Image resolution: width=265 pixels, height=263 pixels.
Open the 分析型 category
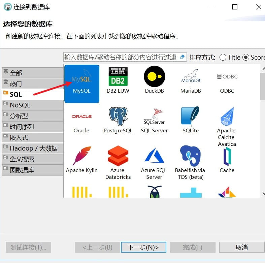click(x=33, y=116)
